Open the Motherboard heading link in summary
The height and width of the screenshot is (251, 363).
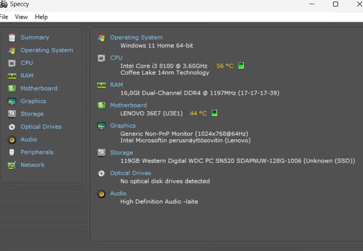(128, 105)
